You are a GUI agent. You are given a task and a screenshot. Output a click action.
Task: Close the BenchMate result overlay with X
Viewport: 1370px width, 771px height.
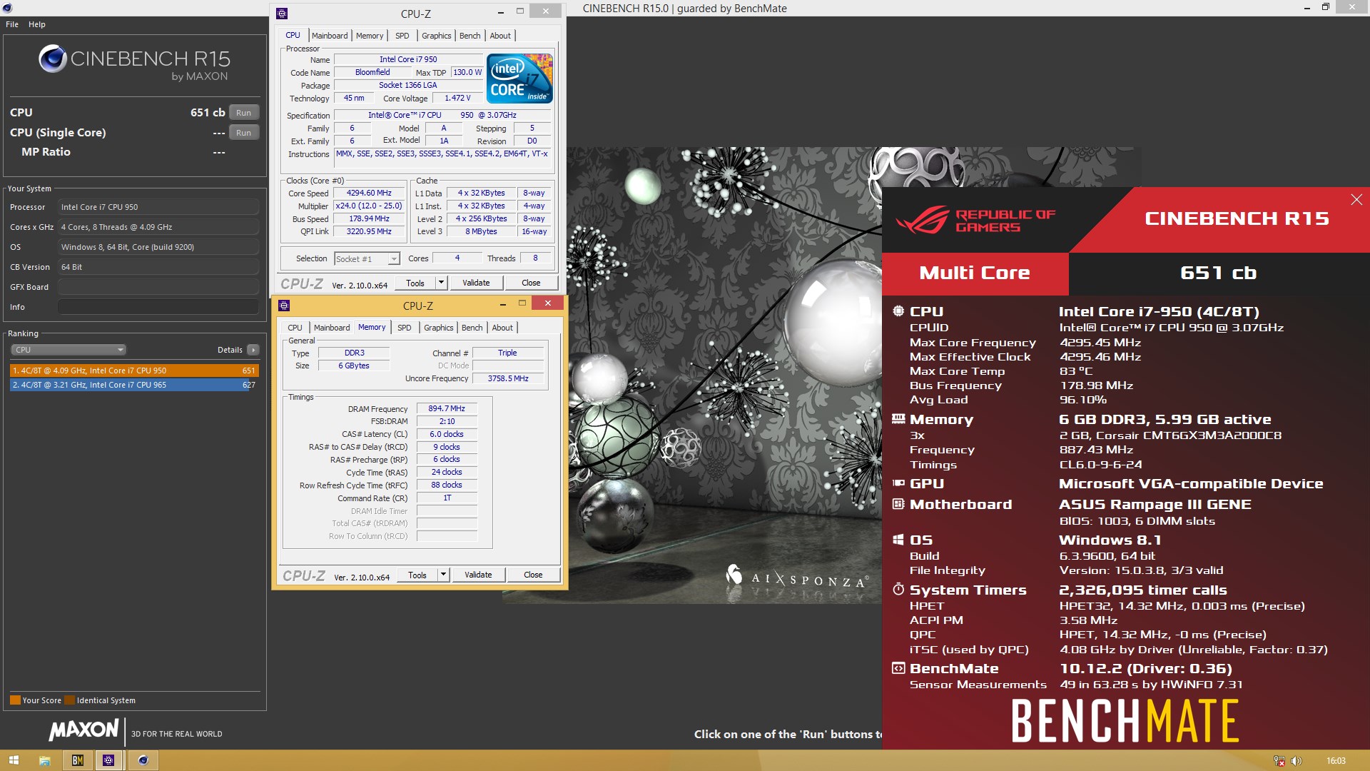point(1356,200)
